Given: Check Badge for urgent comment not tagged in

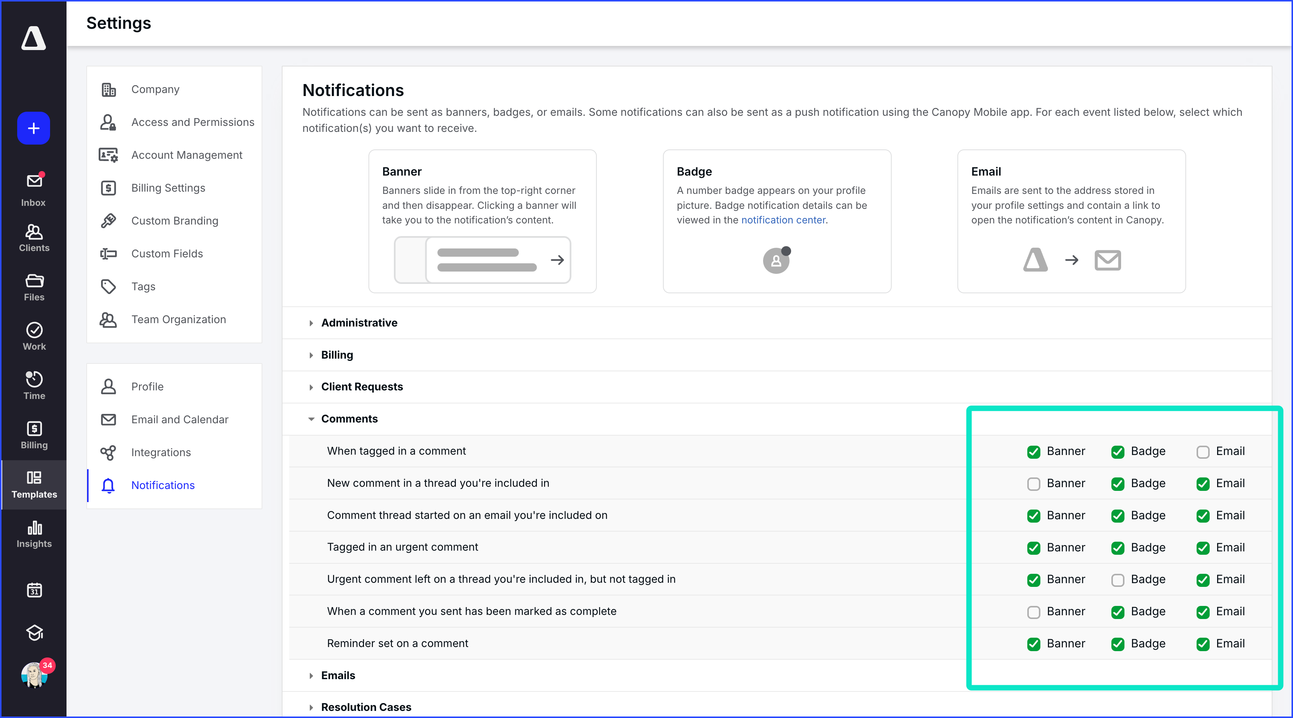Looking at the screenshot, I should click(x=1117, y=580).
